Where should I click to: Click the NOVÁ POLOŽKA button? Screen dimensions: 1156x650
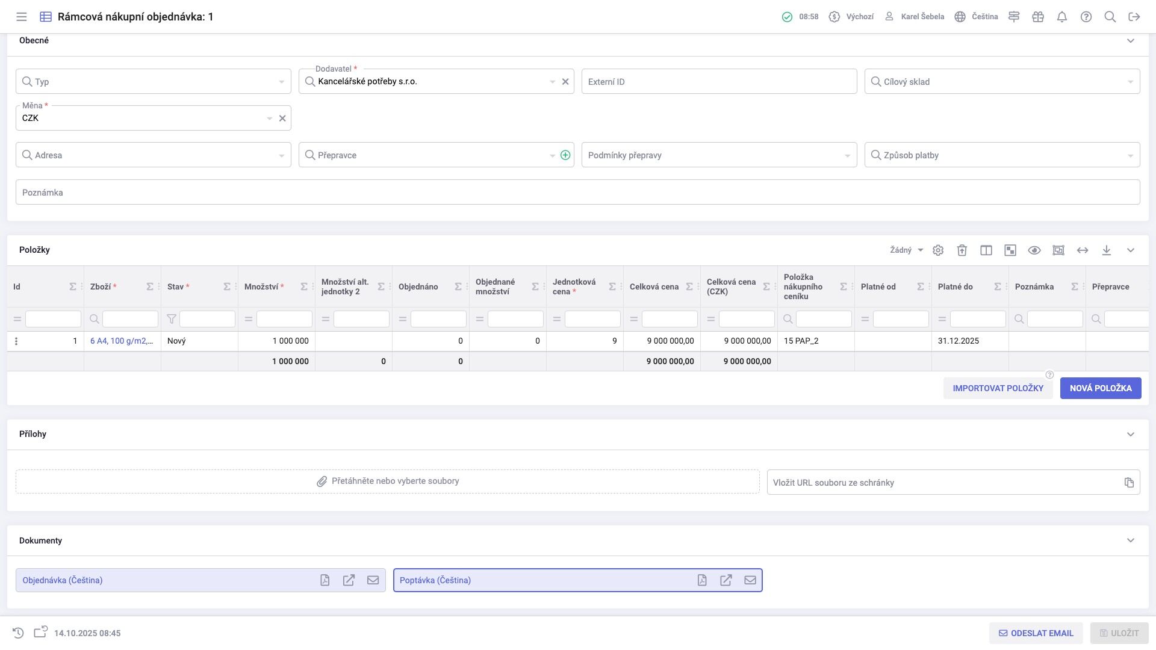pyautogui.click(x=1101, y=388)
